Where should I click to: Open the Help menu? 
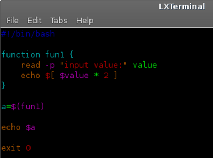[x=85, y=21]
